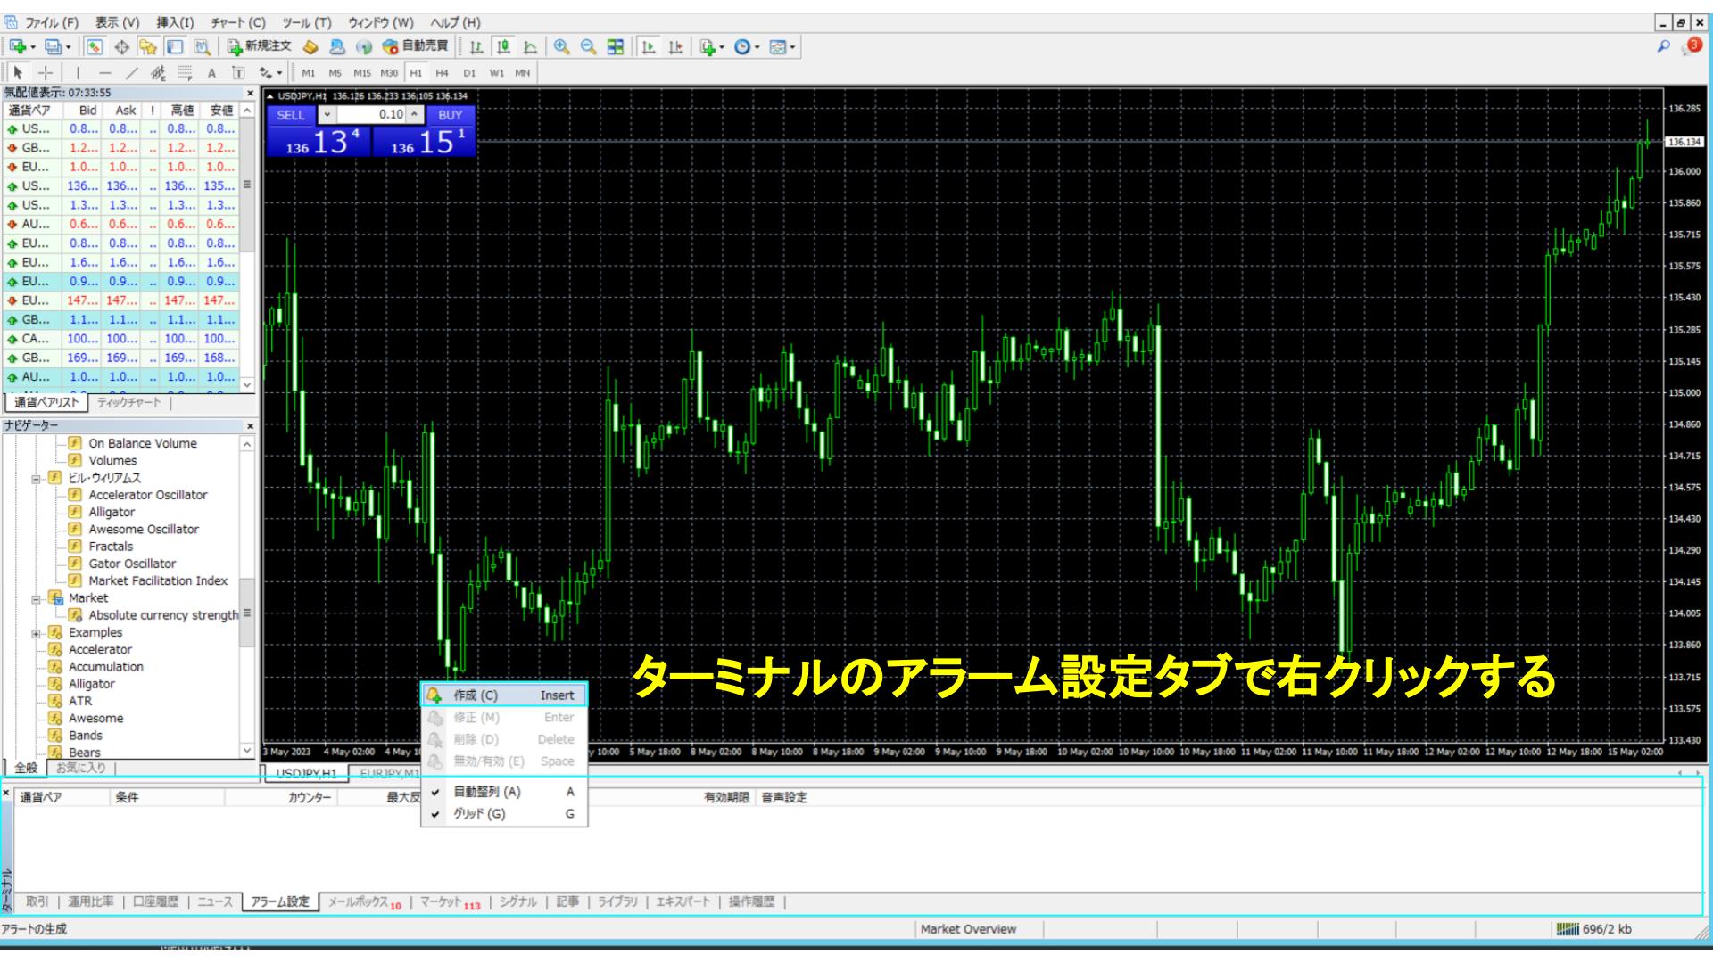
Task: Select the horizontal line drawing tool
Action: coord(107,74)
